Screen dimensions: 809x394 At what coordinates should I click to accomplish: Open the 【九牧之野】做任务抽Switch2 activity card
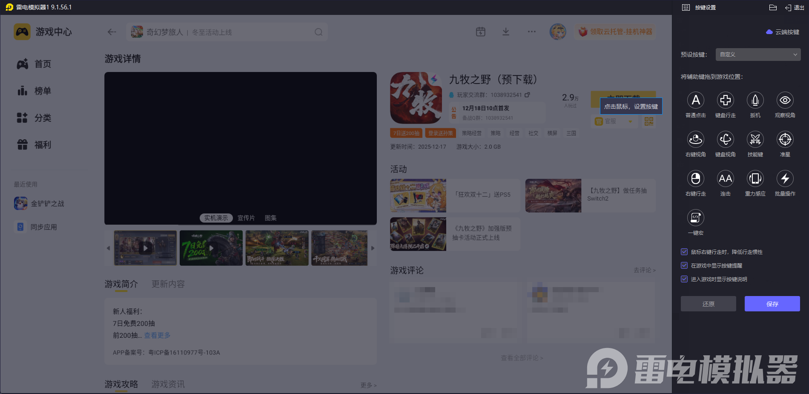coord(591,196)
